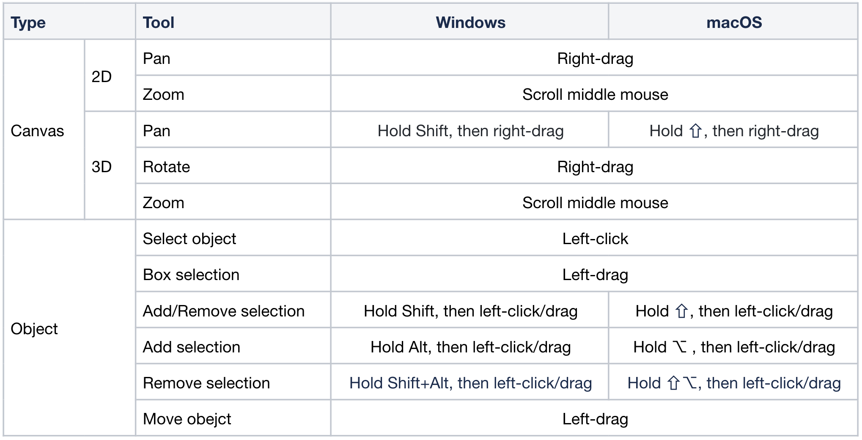
Task: Click the Object type cell
Action: pyautogui.click(x=34, y=329)
